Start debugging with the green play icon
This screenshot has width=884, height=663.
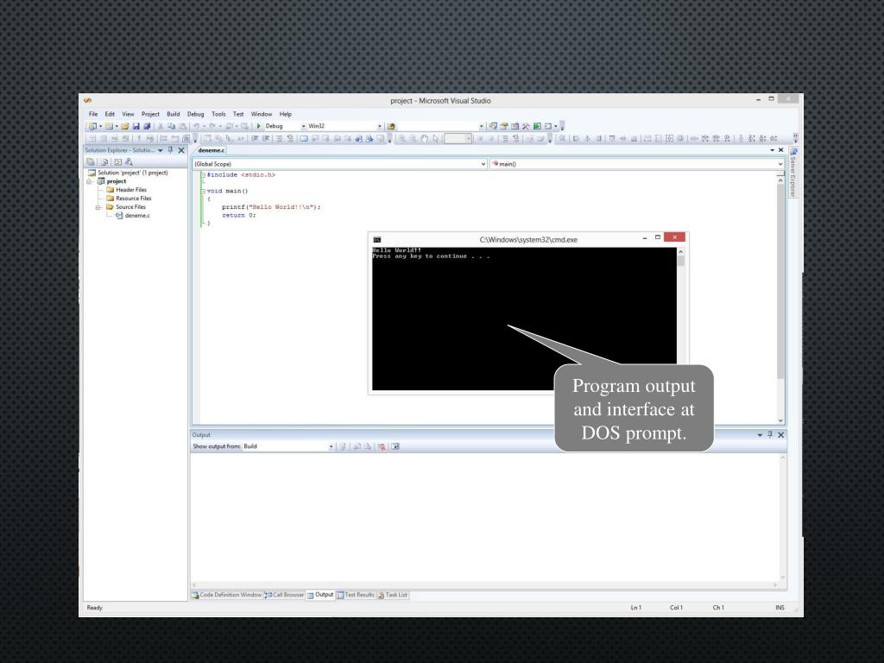tap(258, 126)
